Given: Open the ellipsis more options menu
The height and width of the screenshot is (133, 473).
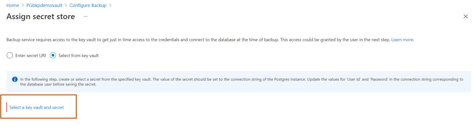Looking at the screenshot, I should (85, 16).
